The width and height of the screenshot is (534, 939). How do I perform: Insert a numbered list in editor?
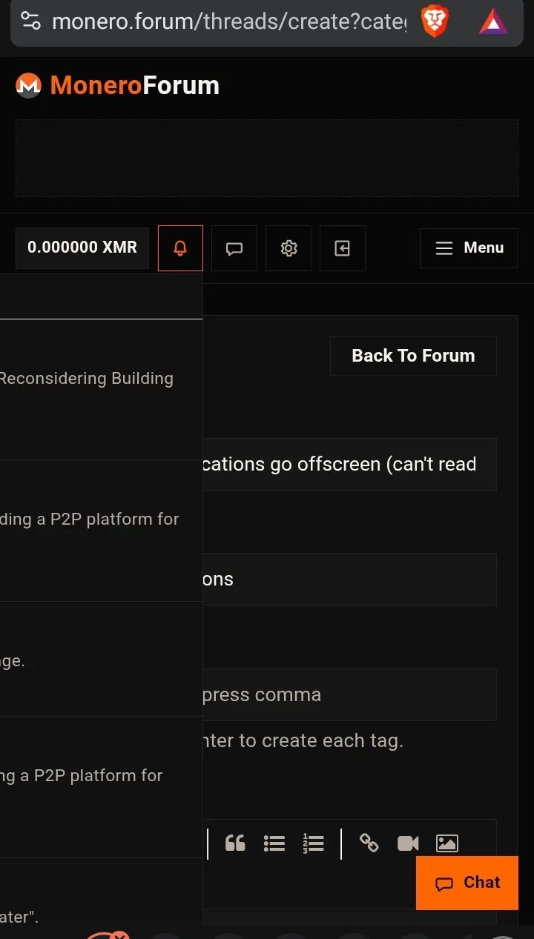pos(314,843)
